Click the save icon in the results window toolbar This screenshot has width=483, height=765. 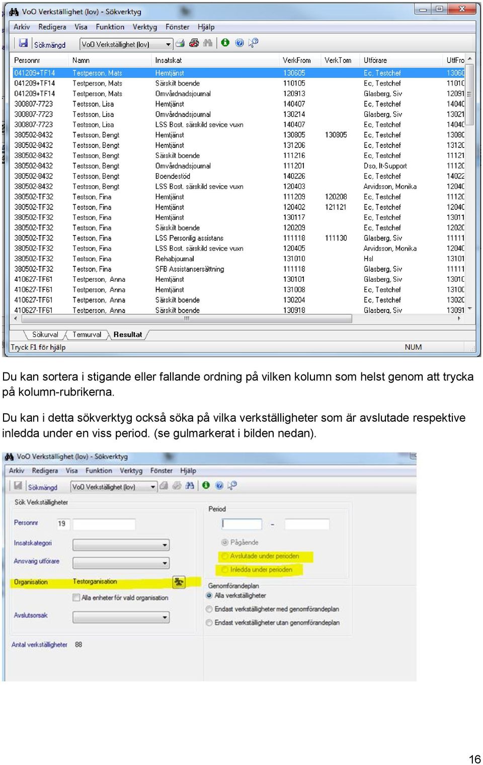pyautogui.click(x=23, y=43)
